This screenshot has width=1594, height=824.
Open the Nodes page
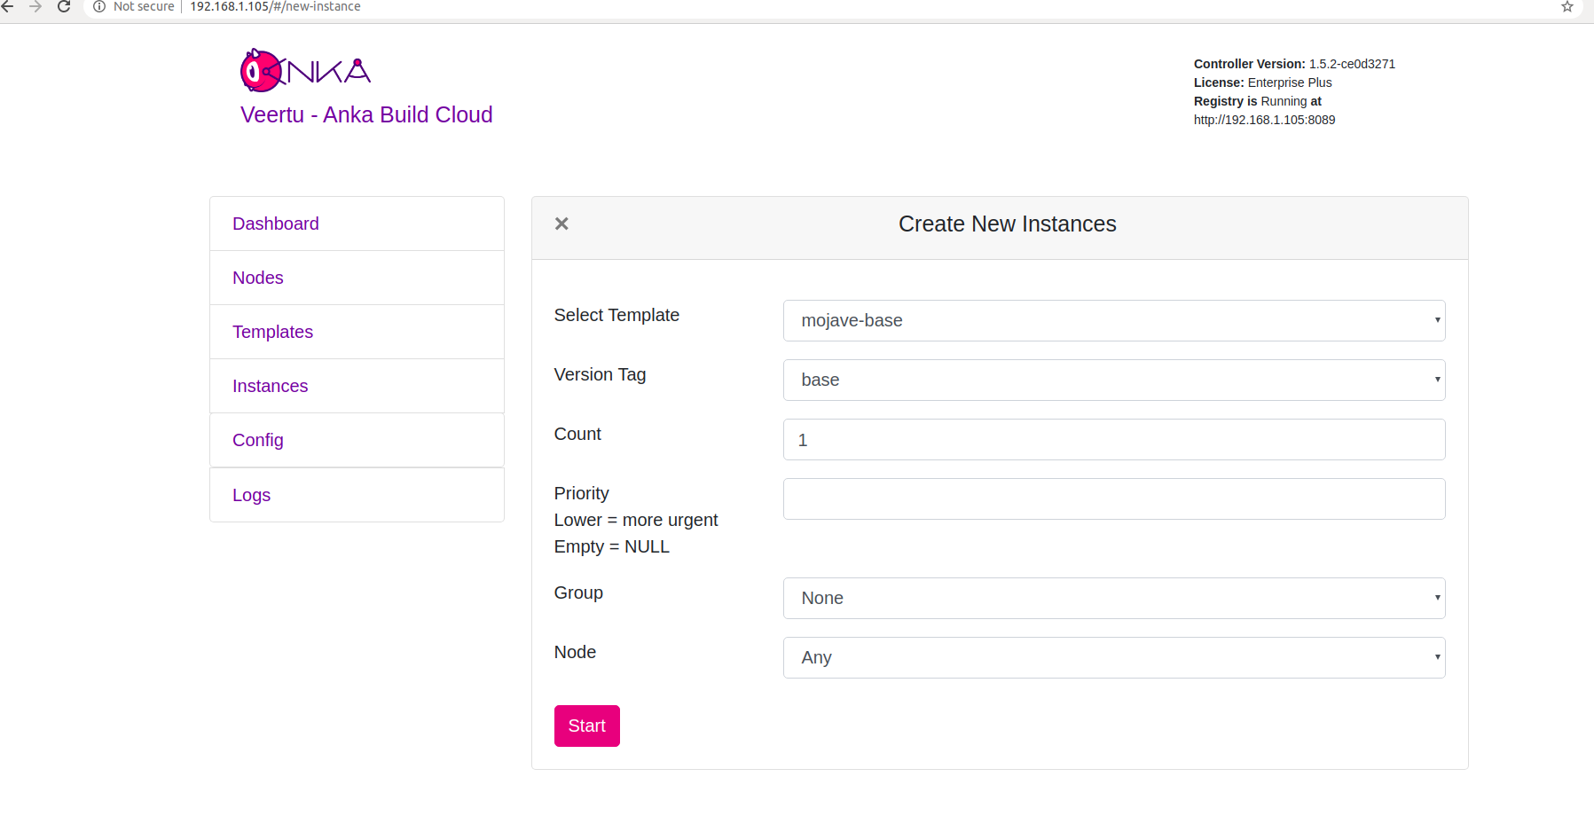click(x=257, y=278)
